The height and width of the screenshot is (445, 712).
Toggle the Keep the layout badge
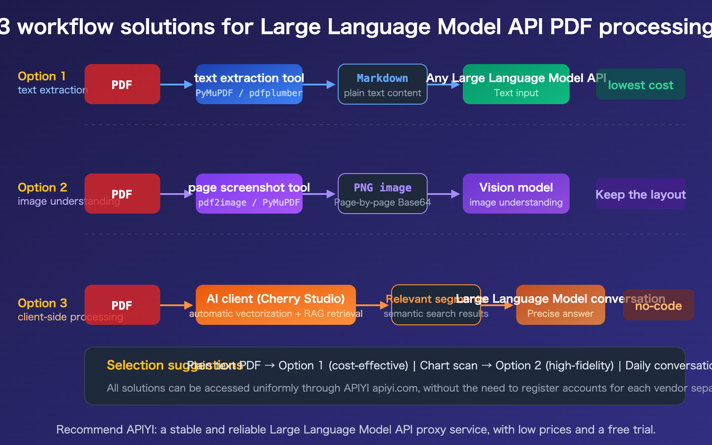(x=640, y=194)
